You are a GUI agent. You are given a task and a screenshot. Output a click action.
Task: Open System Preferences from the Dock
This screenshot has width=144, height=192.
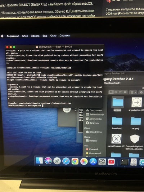tap(102, 162)
